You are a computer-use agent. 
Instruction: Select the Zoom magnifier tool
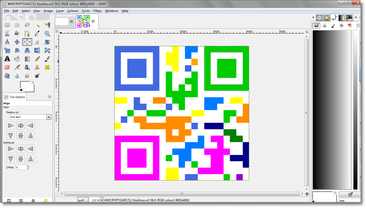pos(47,33)
